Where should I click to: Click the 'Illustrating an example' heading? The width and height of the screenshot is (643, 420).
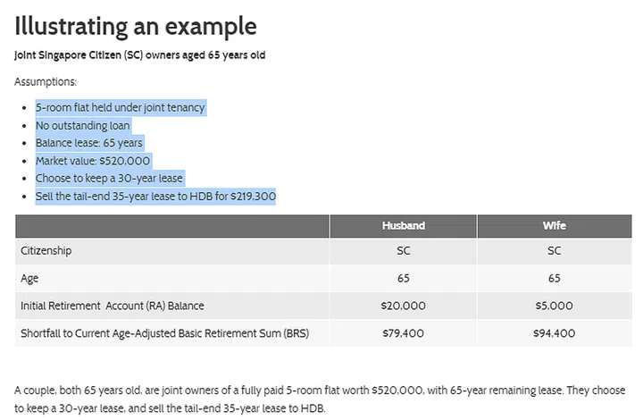[135, 26]
